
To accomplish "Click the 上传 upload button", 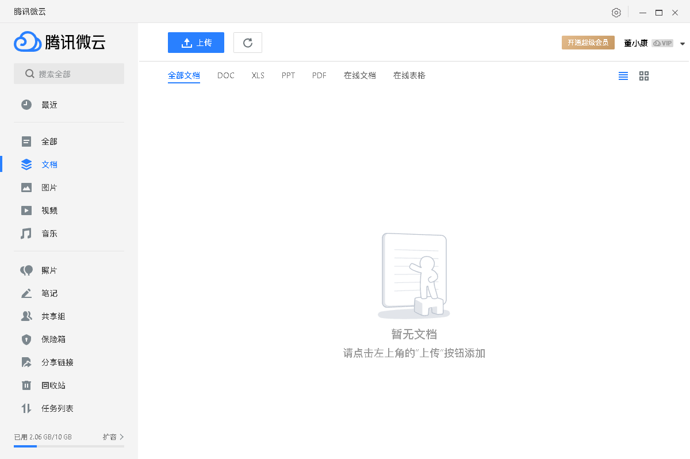I will (x=195, y=42).
